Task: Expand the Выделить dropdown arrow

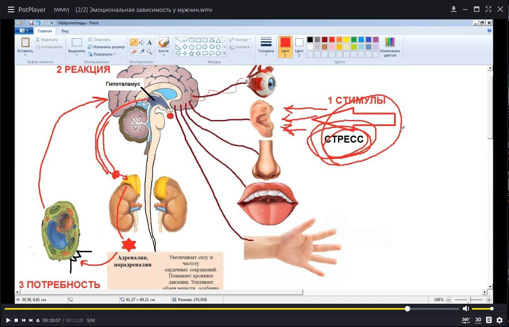Action: pyautogui.click(x=77, y=55)
